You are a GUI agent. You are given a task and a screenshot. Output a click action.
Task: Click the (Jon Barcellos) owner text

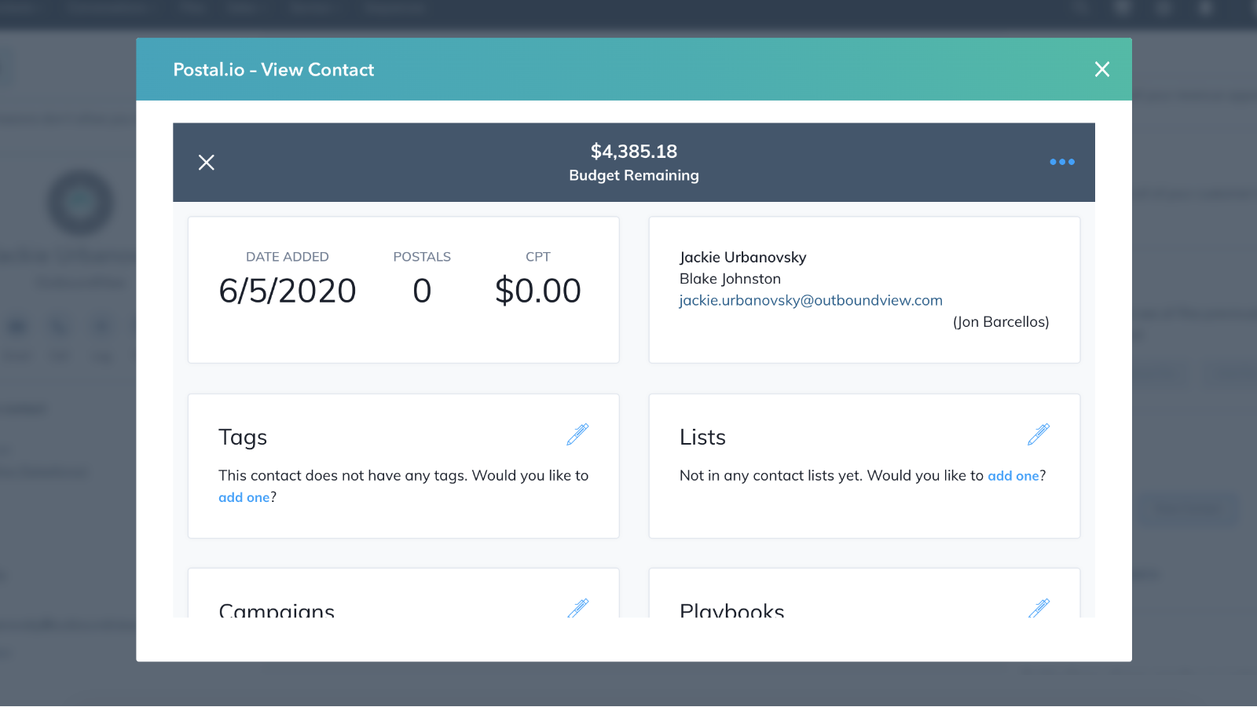point(1001,321)
